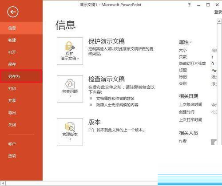Viewport: 222px width, 186px height.
Task: Select 打印 in the sidebar
Action: pos(21,89)
